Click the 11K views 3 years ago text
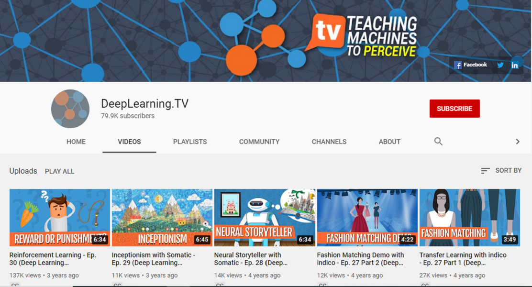 click(144, 276)
